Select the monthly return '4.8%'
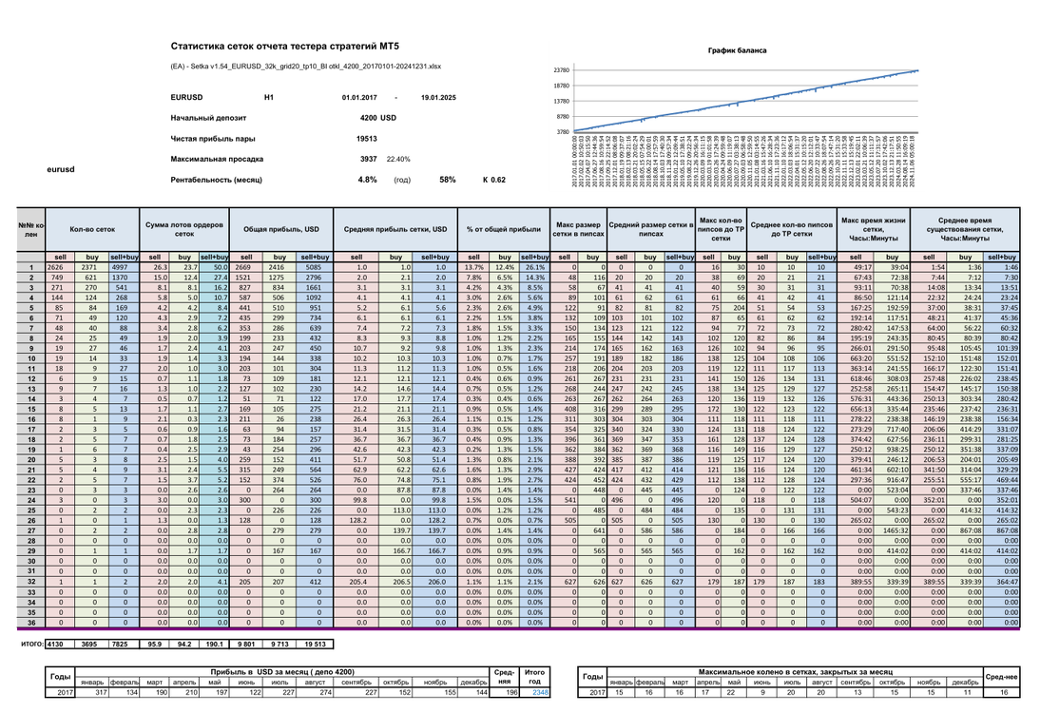The image size is (1040, 713). pyautogui.click(x=368, y=180)
